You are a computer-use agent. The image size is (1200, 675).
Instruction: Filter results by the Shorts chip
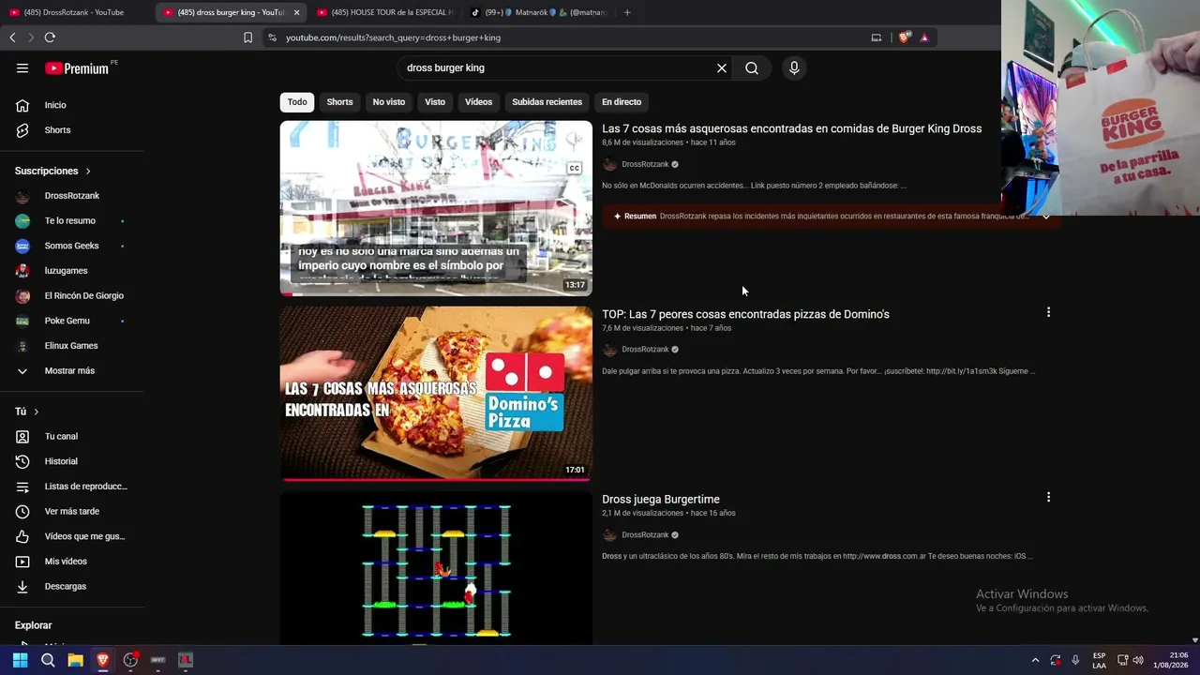pyautogui.click(x=339, y=102)
